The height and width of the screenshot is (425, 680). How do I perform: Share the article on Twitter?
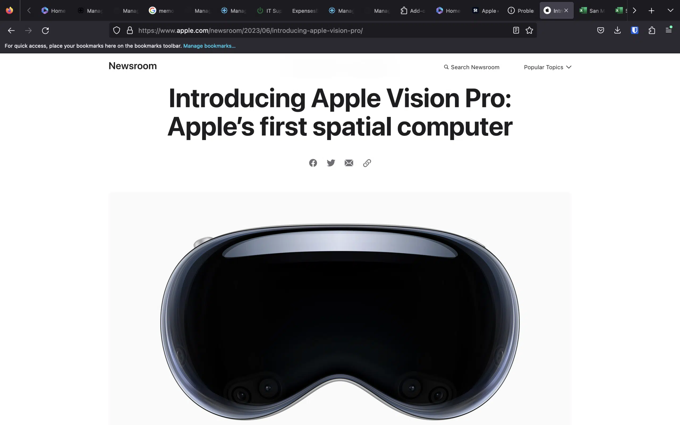[x=331, y=163]
